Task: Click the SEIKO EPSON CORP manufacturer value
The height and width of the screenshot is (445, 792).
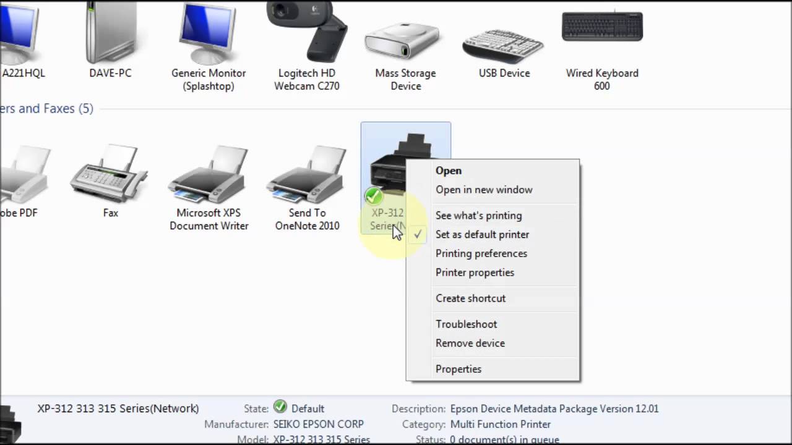Action: point(319,425)
